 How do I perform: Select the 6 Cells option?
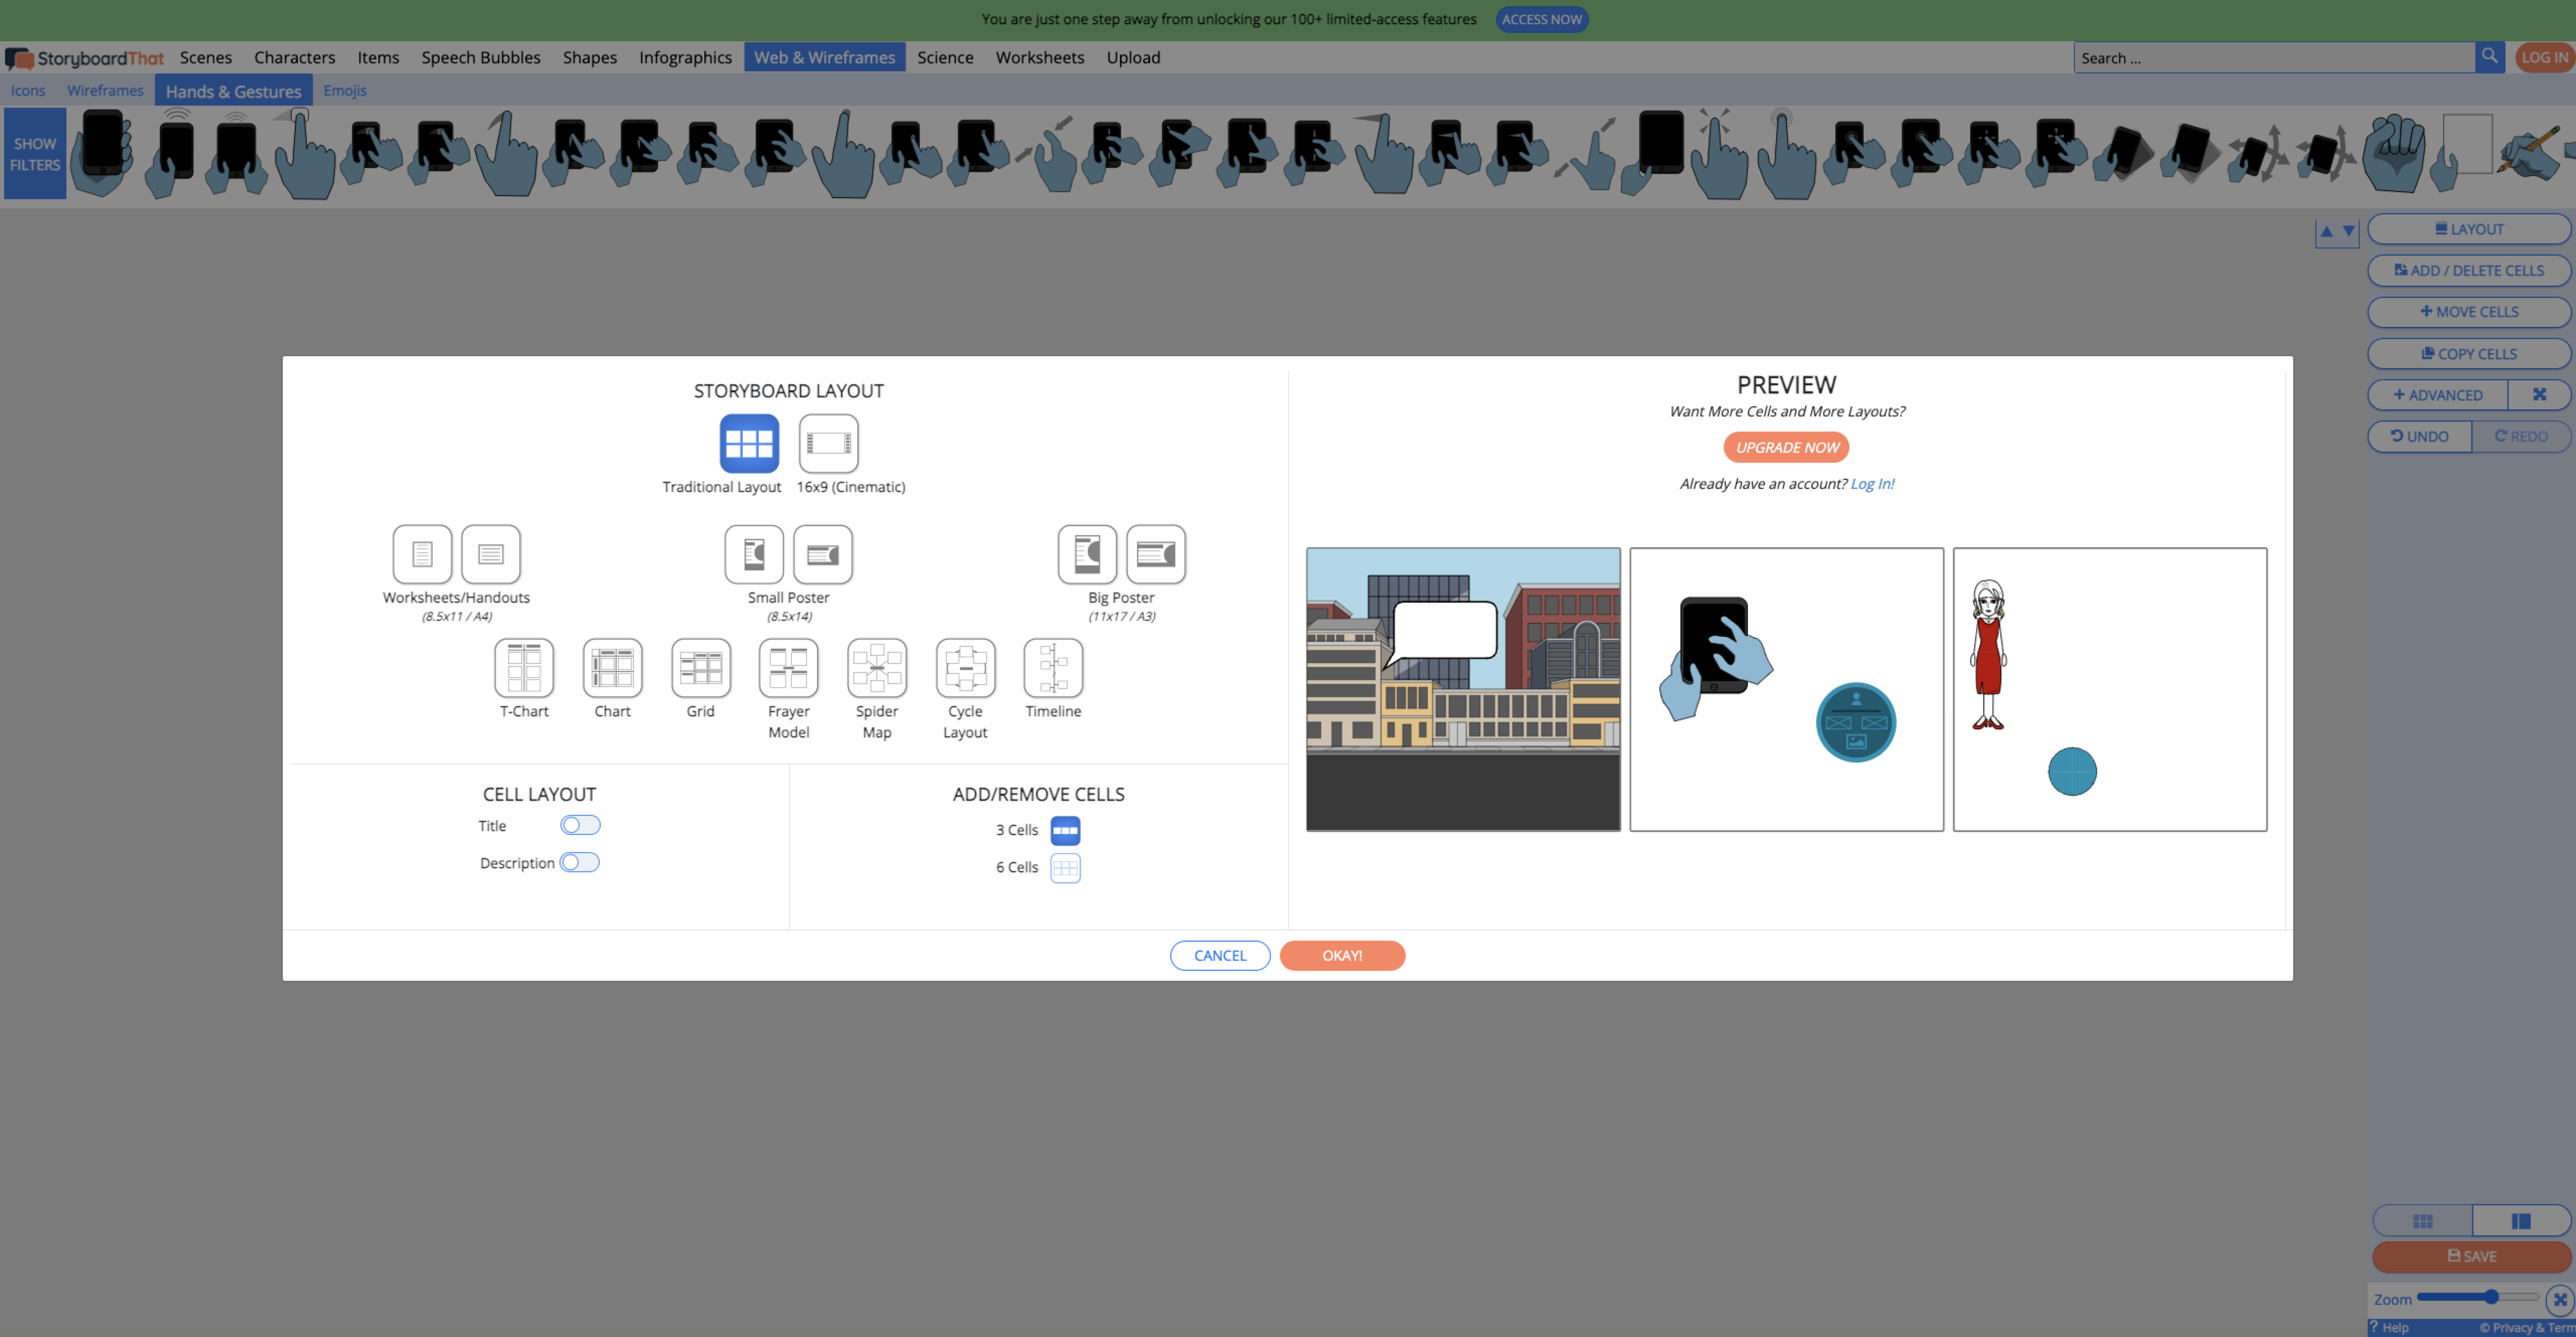tap(1065, 868)
